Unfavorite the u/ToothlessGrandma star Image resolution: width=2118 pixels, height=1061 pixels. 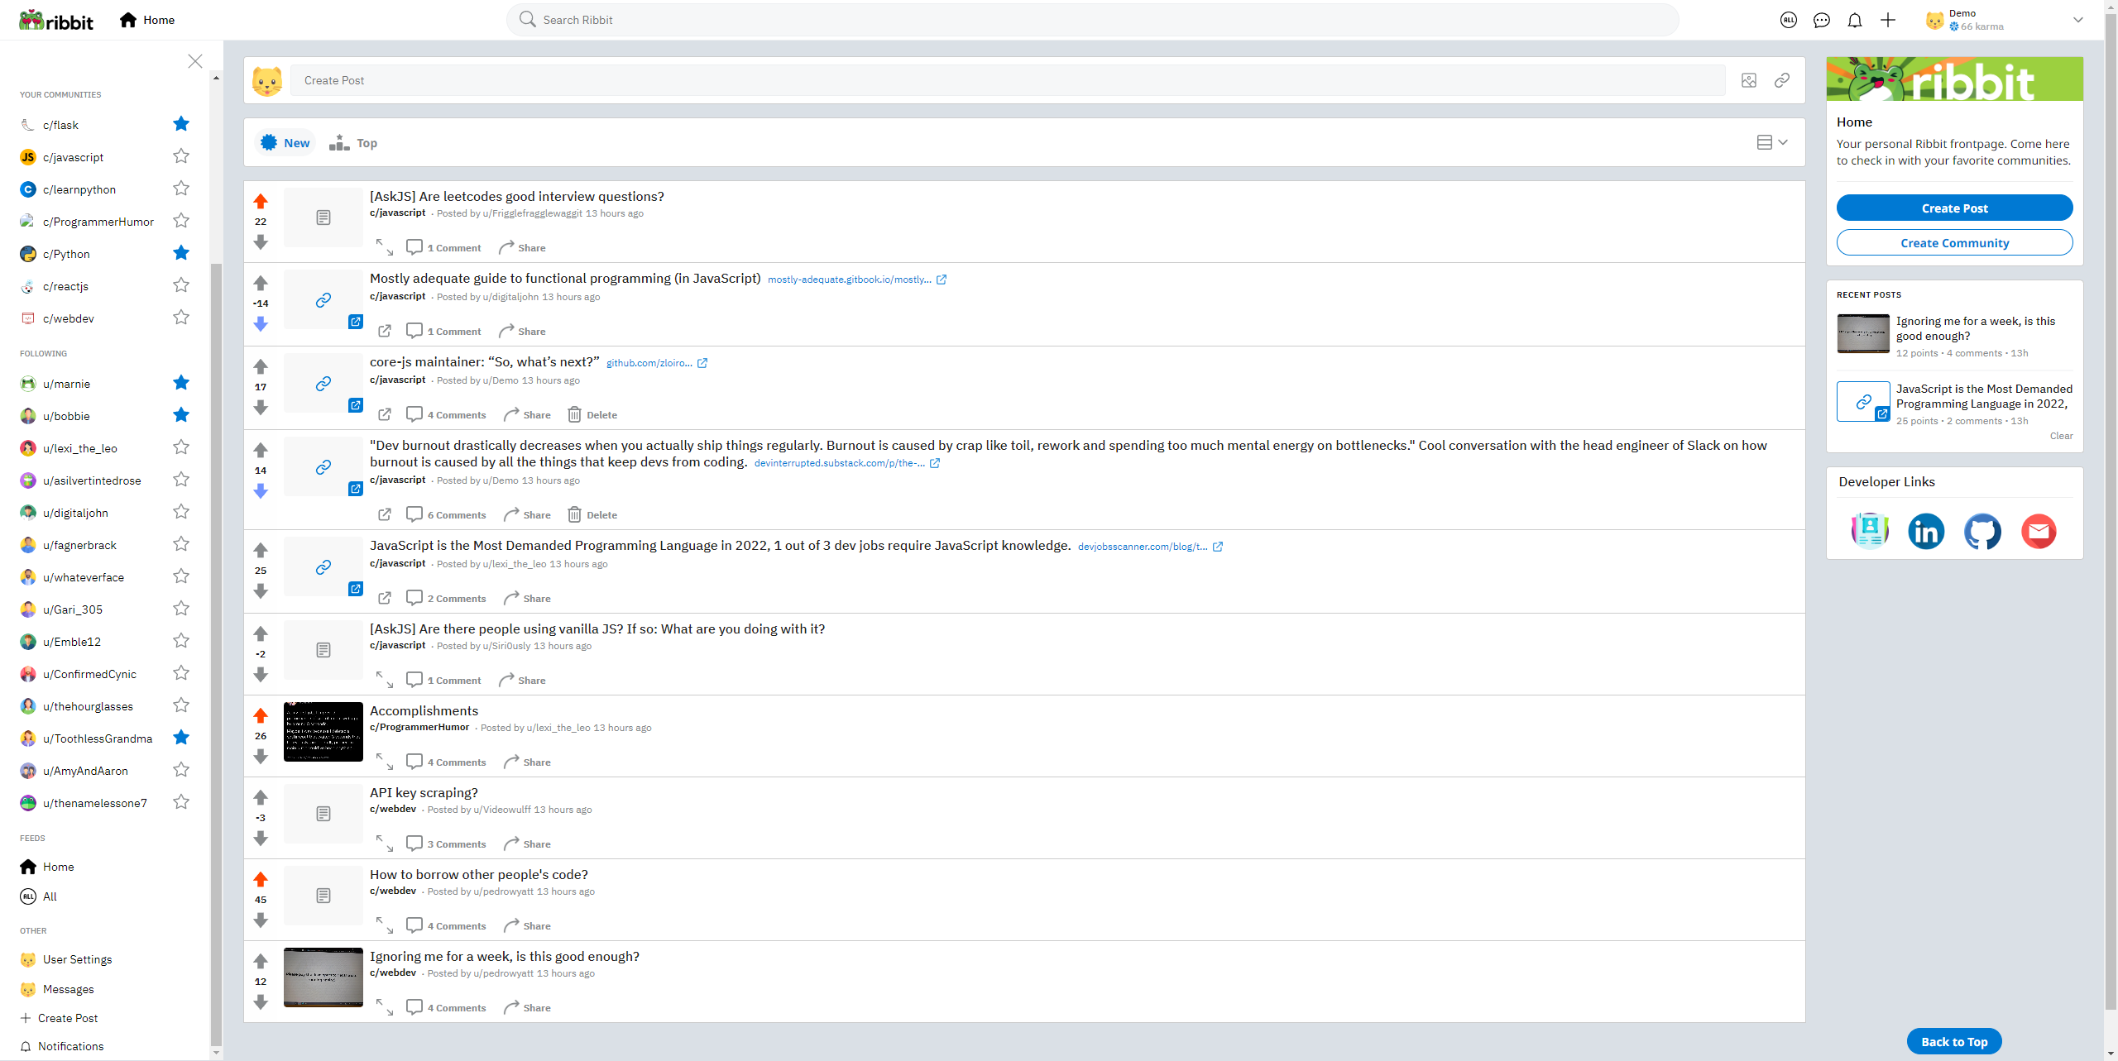[181, 738]
